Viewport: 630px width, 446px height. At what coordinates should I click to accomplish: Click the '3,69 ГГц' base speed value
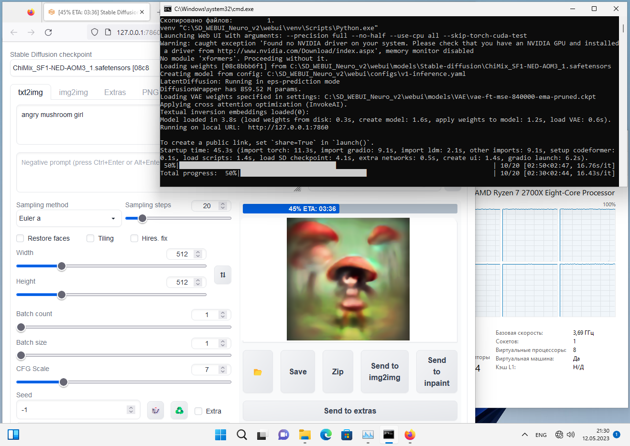(x=584, y=333)
